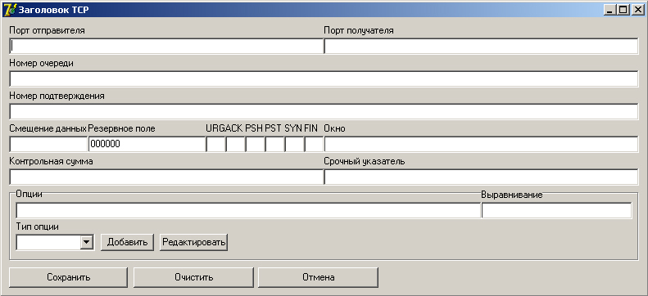Click the Порт отправителя label
648x296 pixels.
(x=47, y=30)
